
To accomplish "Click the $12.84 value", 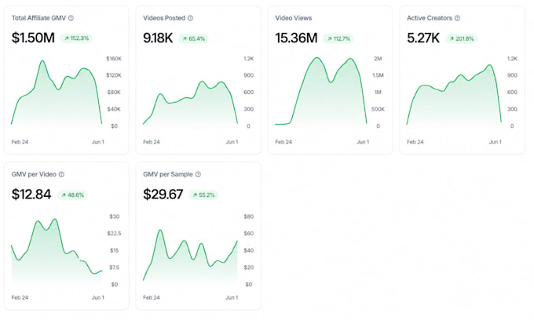I will pos(31,195).
